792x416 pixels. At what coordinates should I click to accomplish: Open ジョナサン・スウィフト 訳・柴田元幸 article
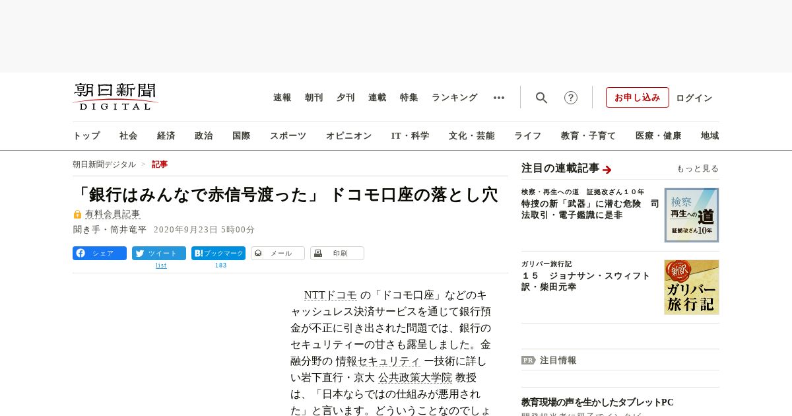586,281
